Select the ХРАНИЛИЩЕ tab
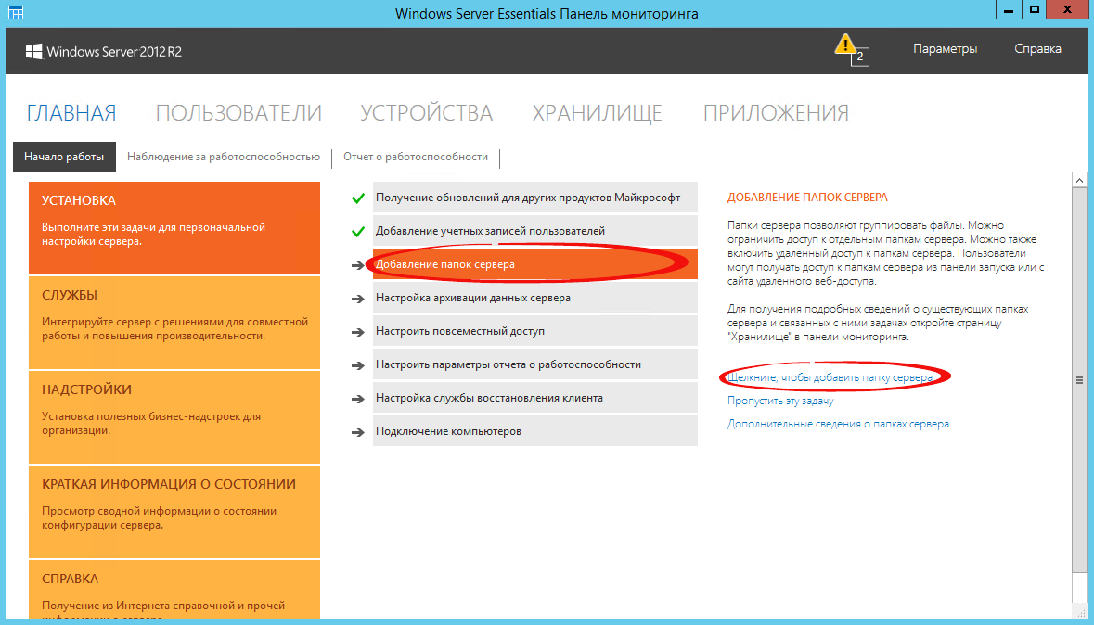 pyautogui.click(x=598, y=113)
